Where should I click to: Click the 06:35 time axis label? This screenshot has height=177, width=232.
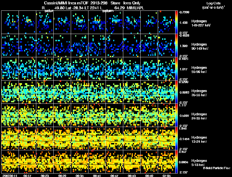click(79, 176)
